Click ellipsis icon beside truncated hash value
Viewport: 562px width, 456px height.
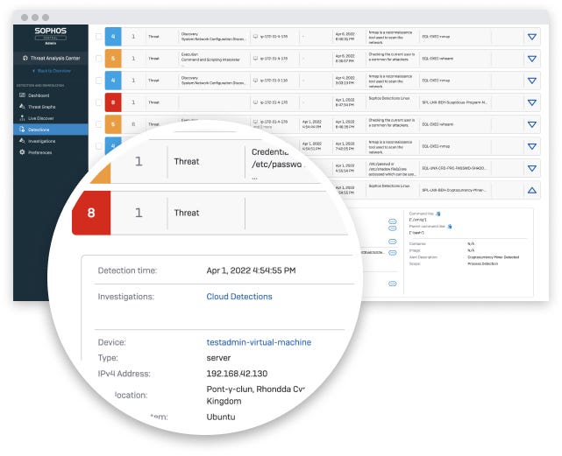[393, 253]
